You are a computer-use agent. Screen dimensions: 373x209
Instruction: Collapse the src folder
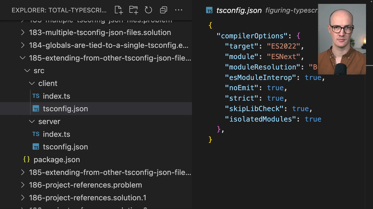27,71
